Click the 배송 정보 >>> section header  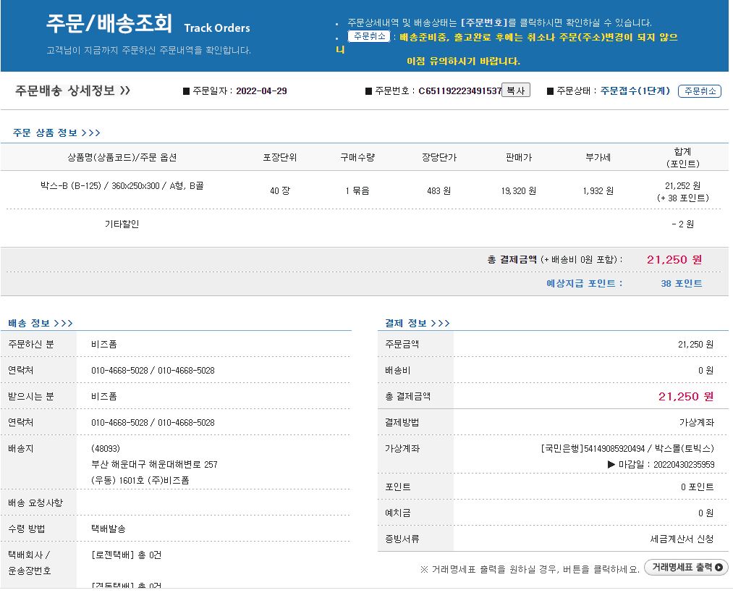[x=41, y=324]
